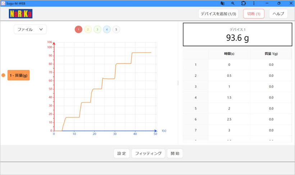Viewport: 295px width, 175px height.
Task: Open the three-dot more options menu
Action: pyautogui.click(x=254, y=3)
